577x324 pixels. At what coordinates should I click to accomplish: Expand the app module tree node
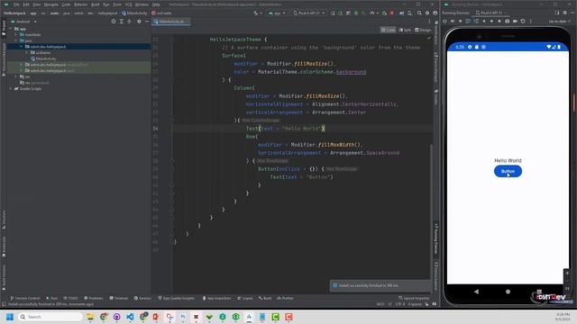11,29
